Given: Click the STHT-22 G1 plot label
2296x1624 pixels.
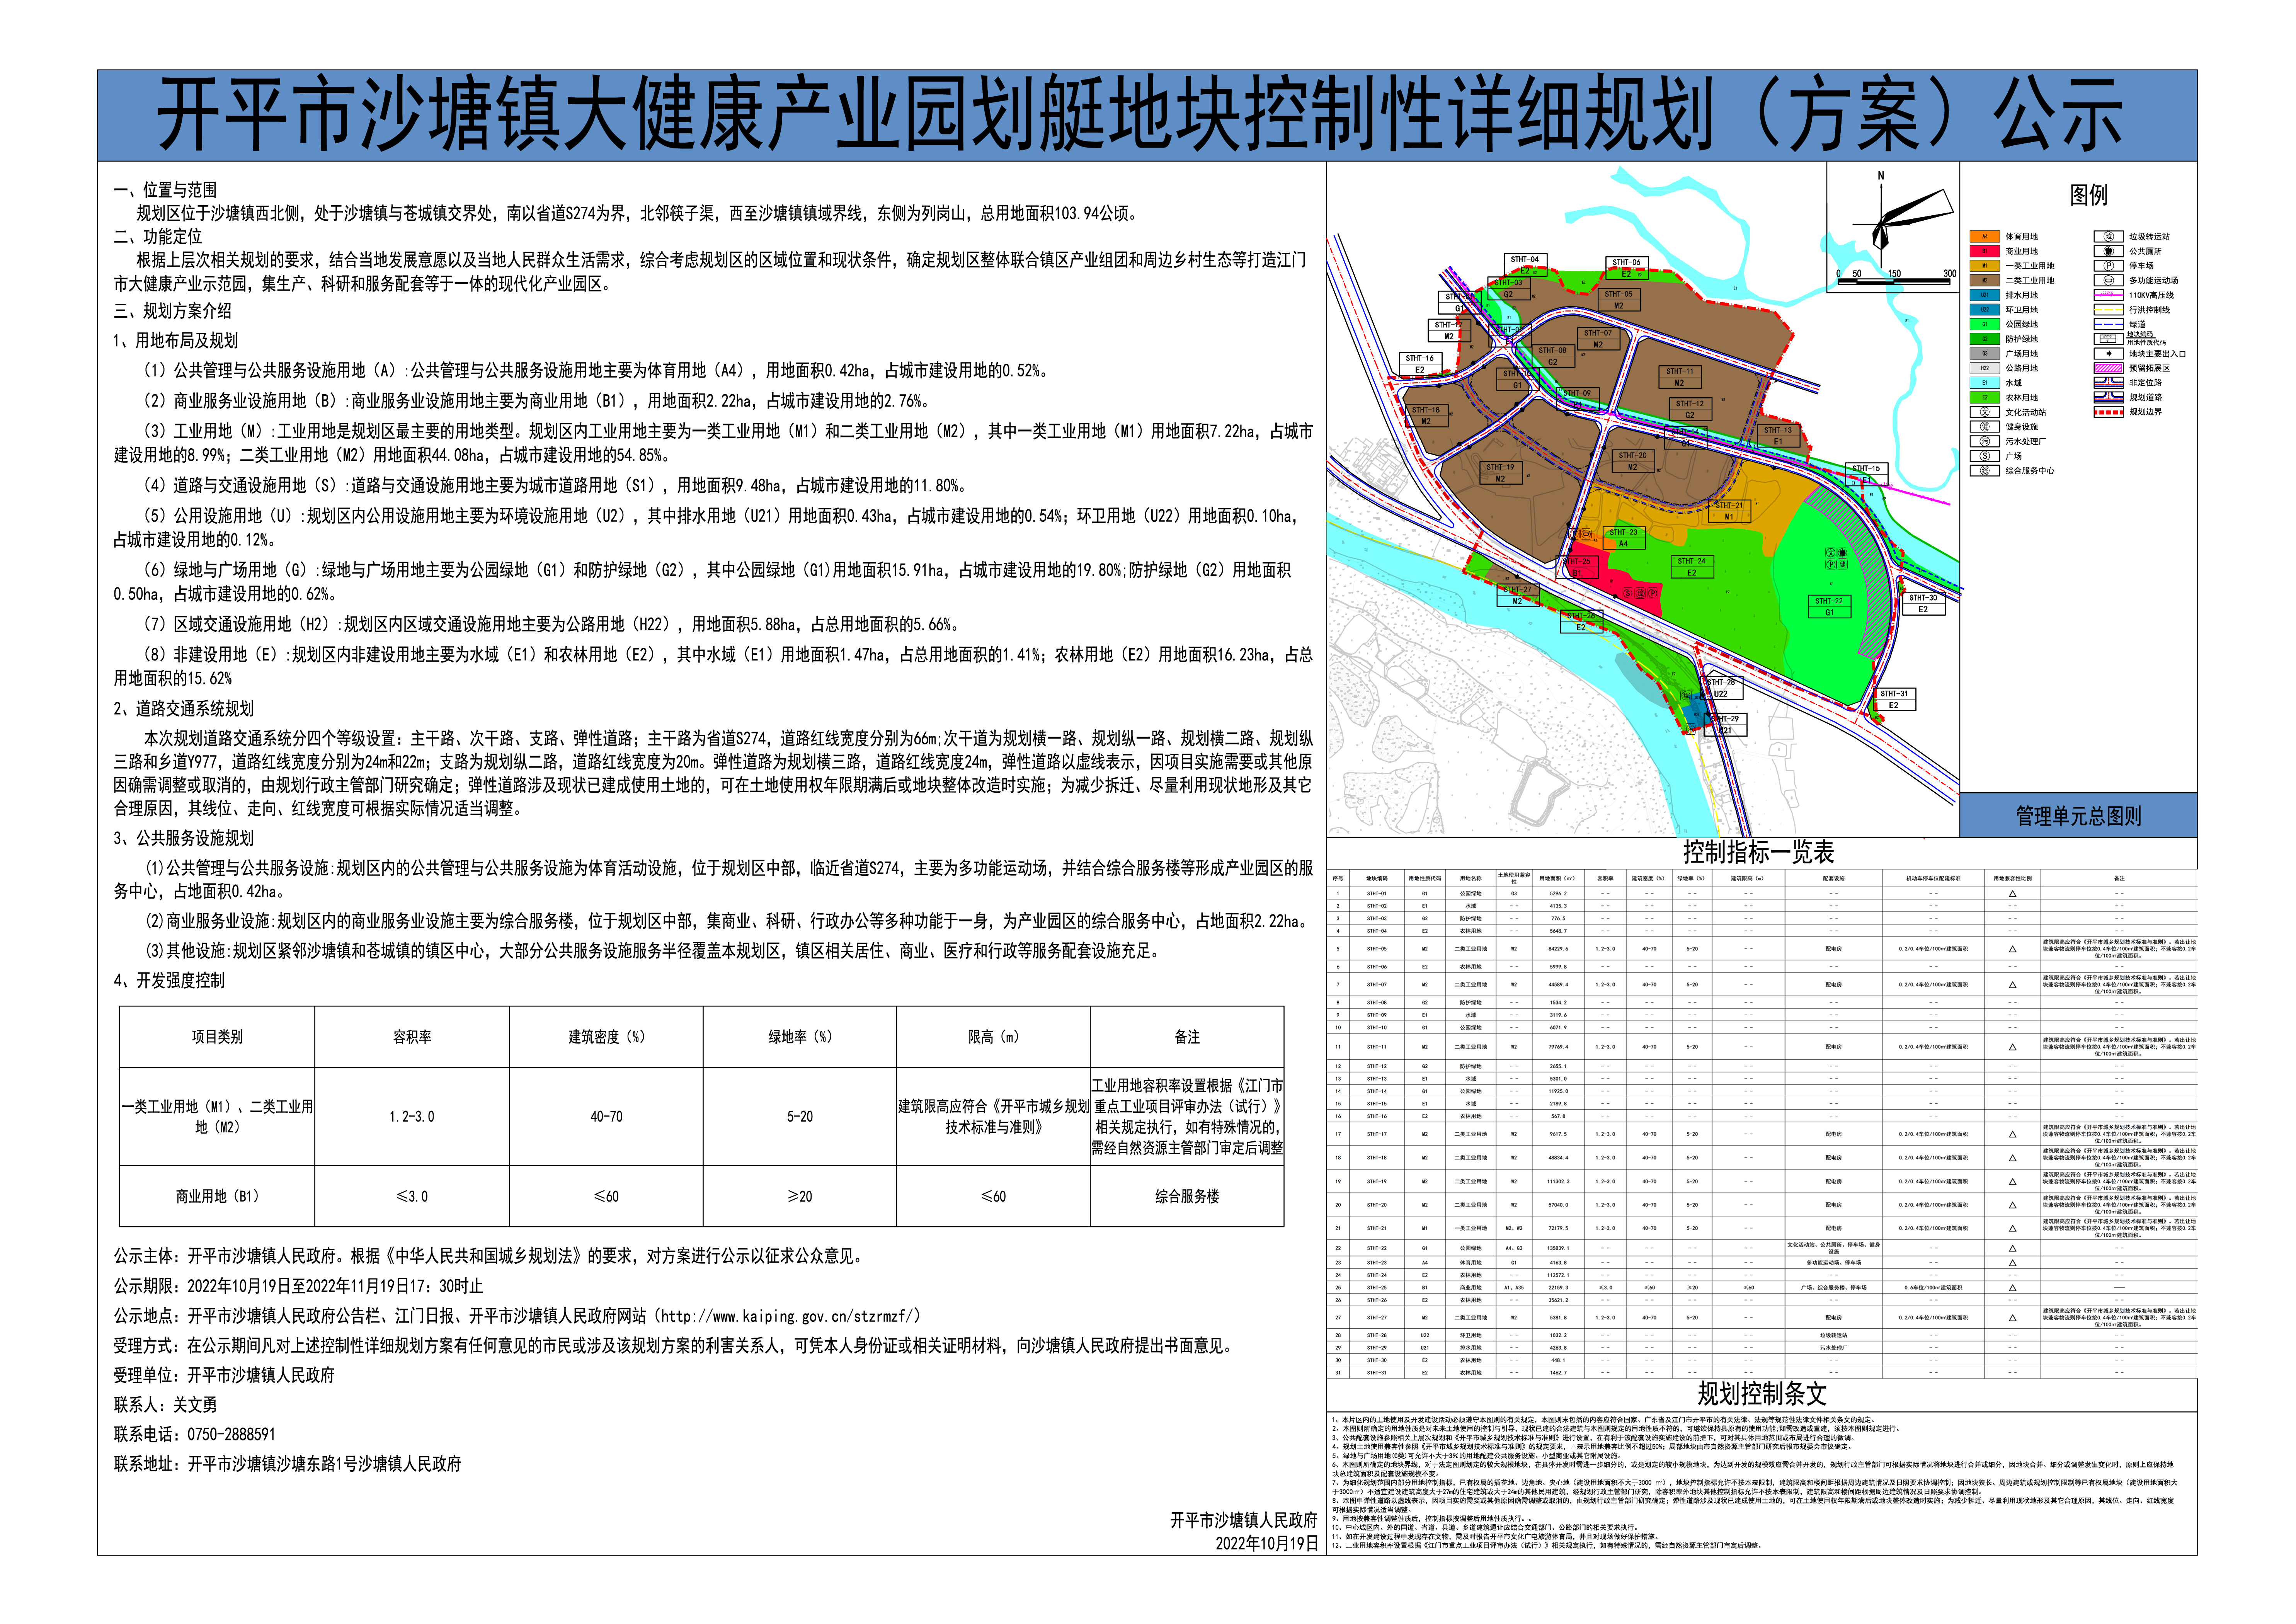Looking at the screenshot, I should [x=1829, y=607].
